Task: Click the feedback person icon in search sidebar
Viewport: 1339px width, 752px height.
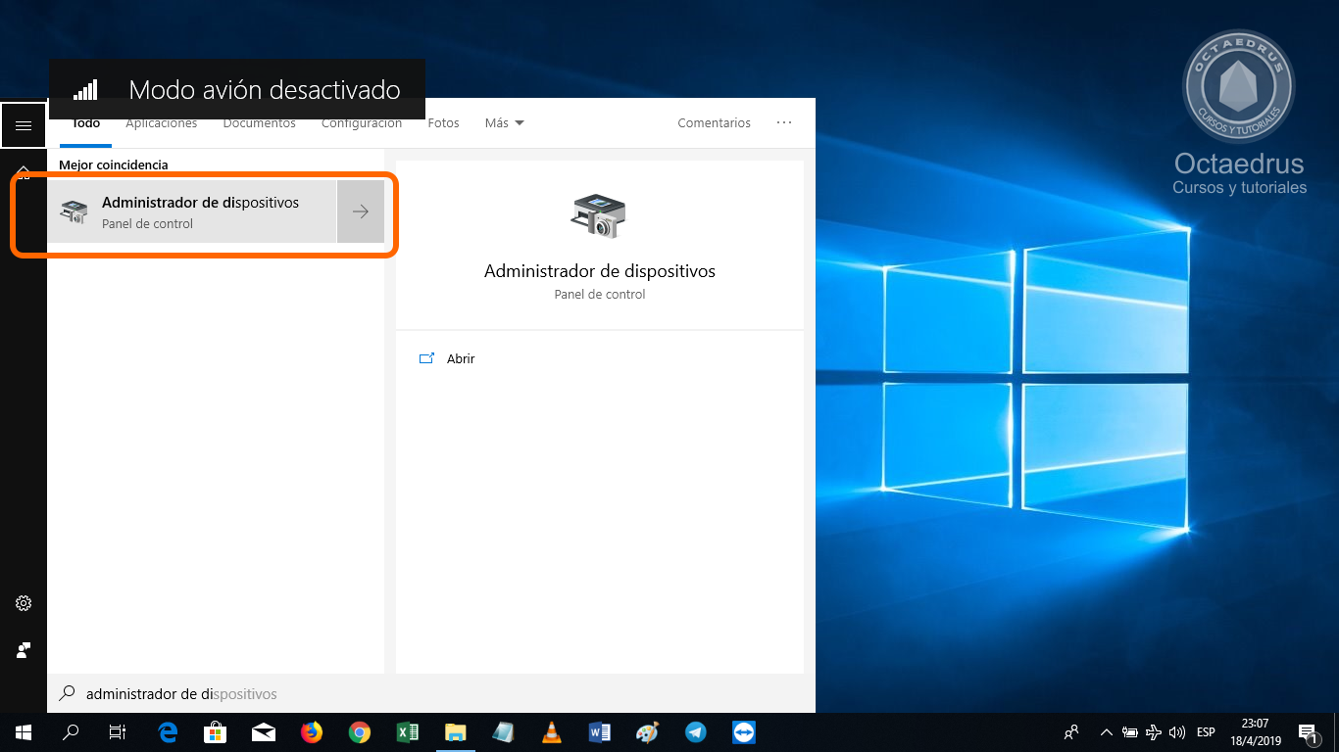Action: [24, 650]
